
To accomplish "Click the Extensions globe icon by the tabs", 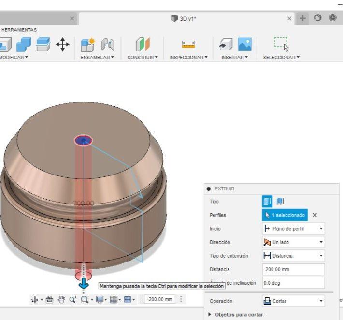I will pos(317,18).
